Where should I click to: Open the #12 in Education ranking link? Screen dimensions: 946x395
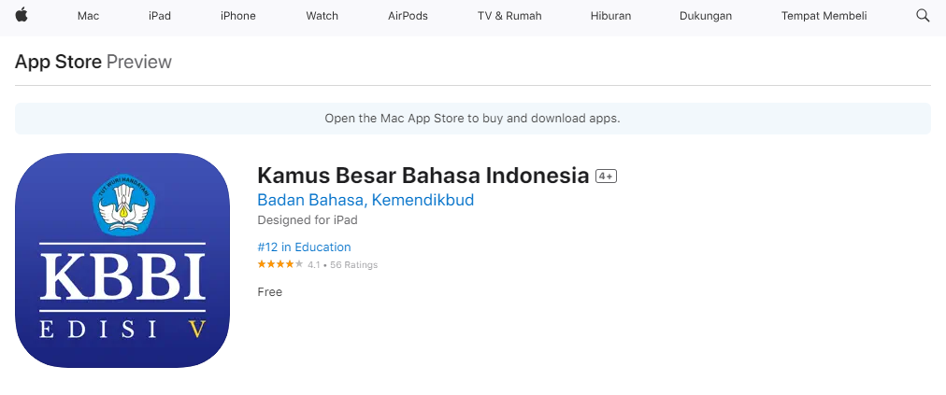[x=304, y=247]
